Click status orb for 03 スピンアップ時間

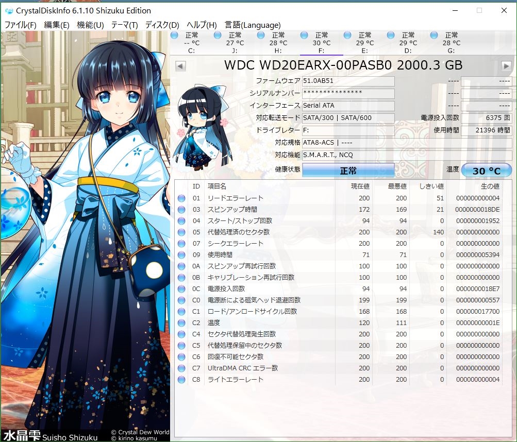pyautogui.click(x=181, y=209)
